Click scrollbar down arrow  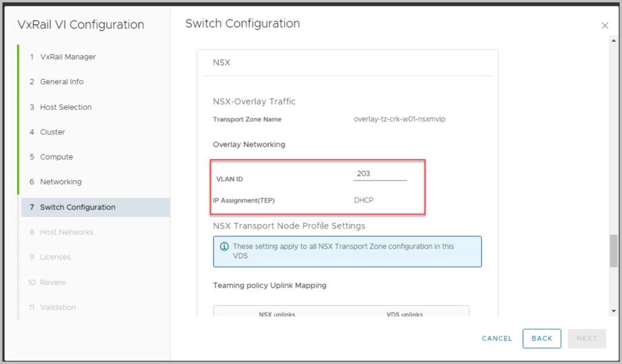613,311
